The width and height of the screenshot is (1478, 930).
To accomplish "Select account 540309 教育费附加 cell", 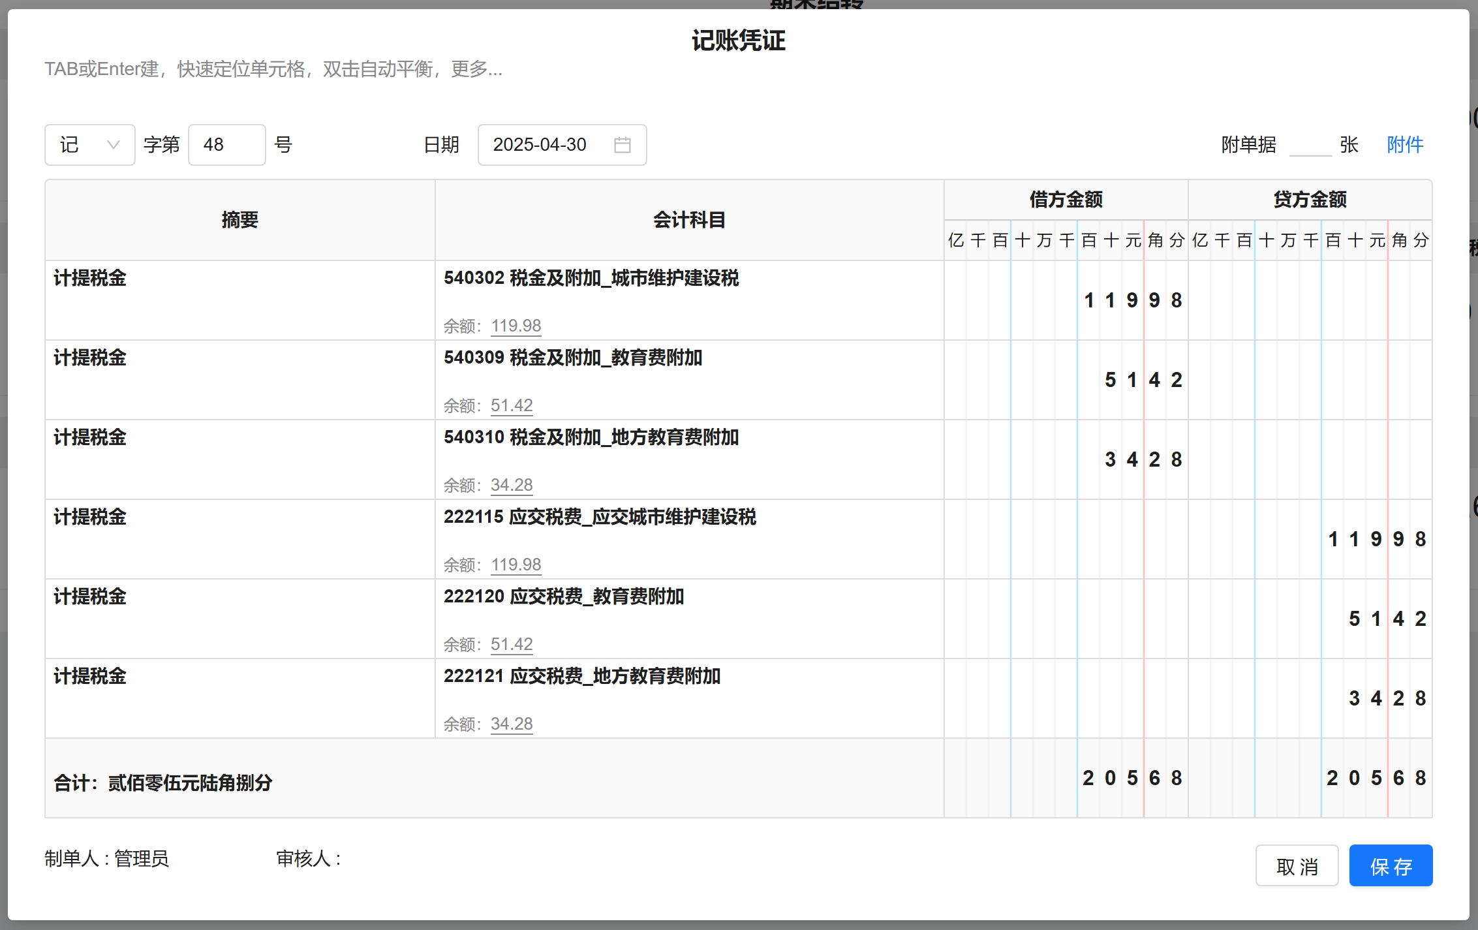I will point(572,358).
